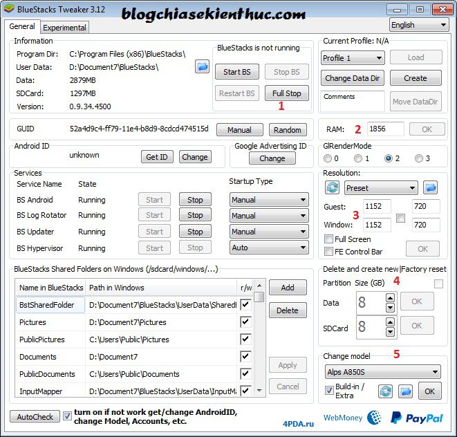Screen dimensions: 457x437
Task: Toggle r/w checkbox for Documents row
Action: coord(245,356)
